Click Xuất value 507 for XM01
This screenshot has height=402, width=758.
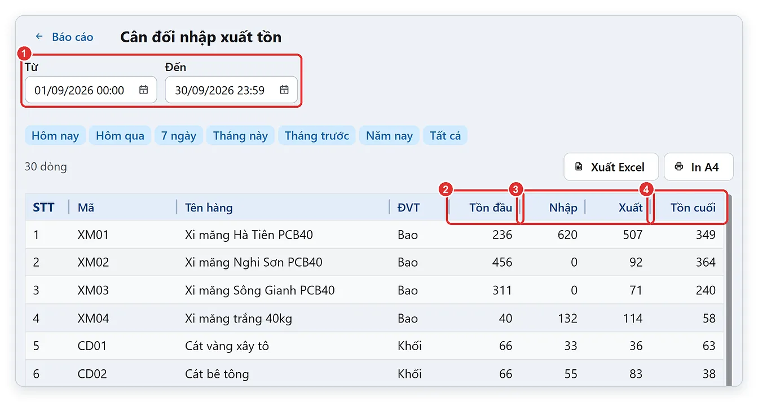coord(632,235)
